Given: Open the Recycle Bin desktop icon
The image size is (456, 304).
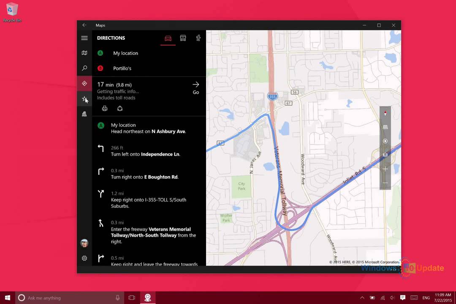Looking at the screenshot, I should [x=12, y=12].
